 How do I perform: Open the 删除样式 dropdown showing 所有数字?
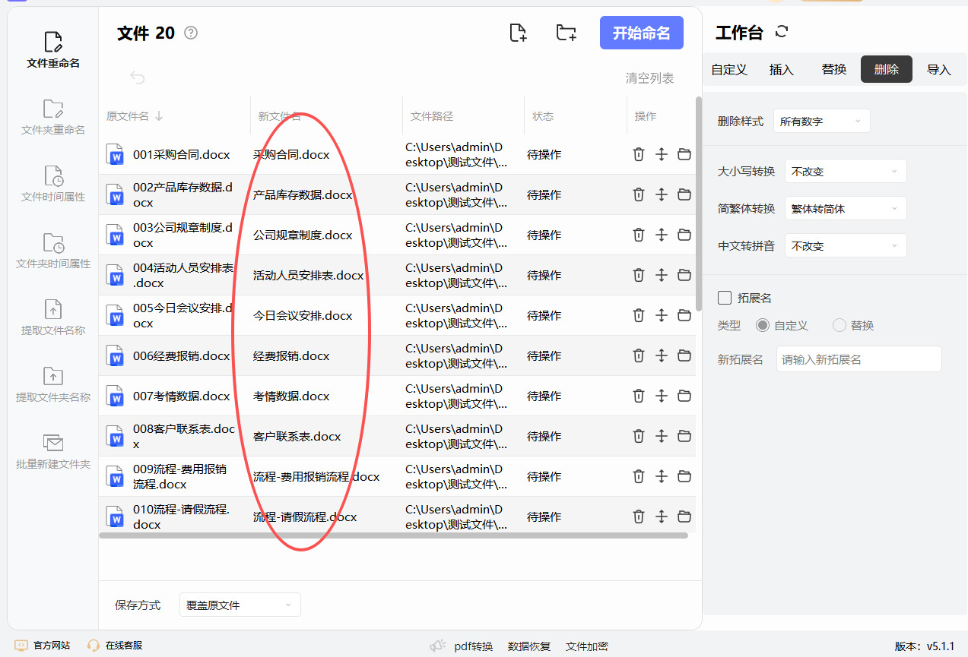click(821, 121)
